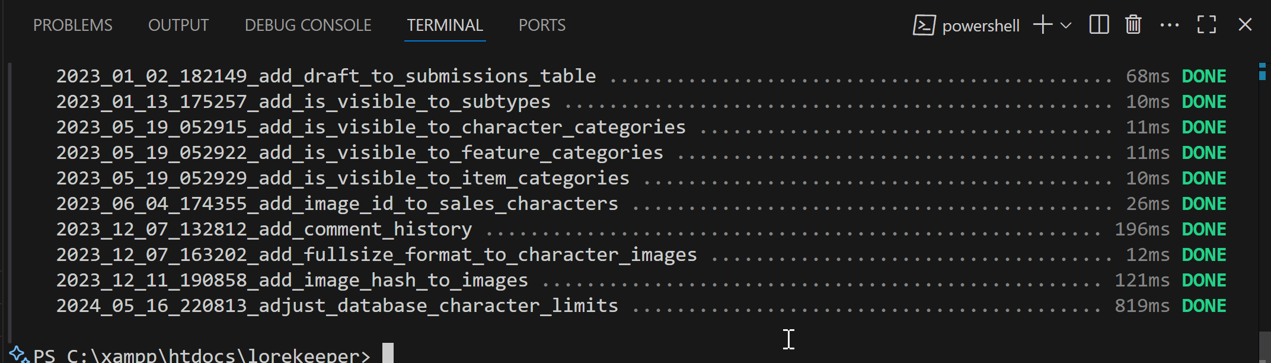
Task: Show the PORTS tab
Action: point(542,26)
